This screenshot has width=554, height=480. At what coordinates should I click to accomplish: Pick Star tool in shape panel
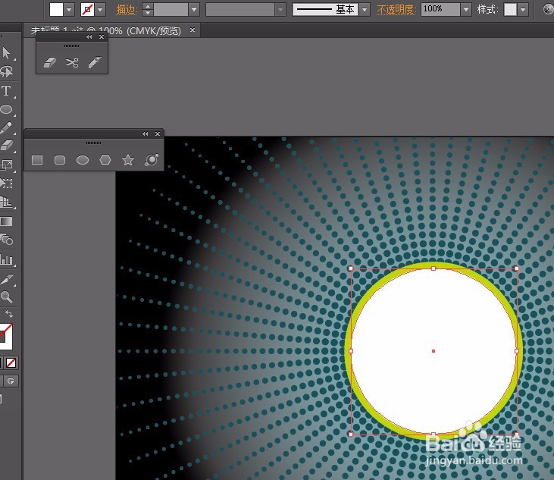click(128, 160)
